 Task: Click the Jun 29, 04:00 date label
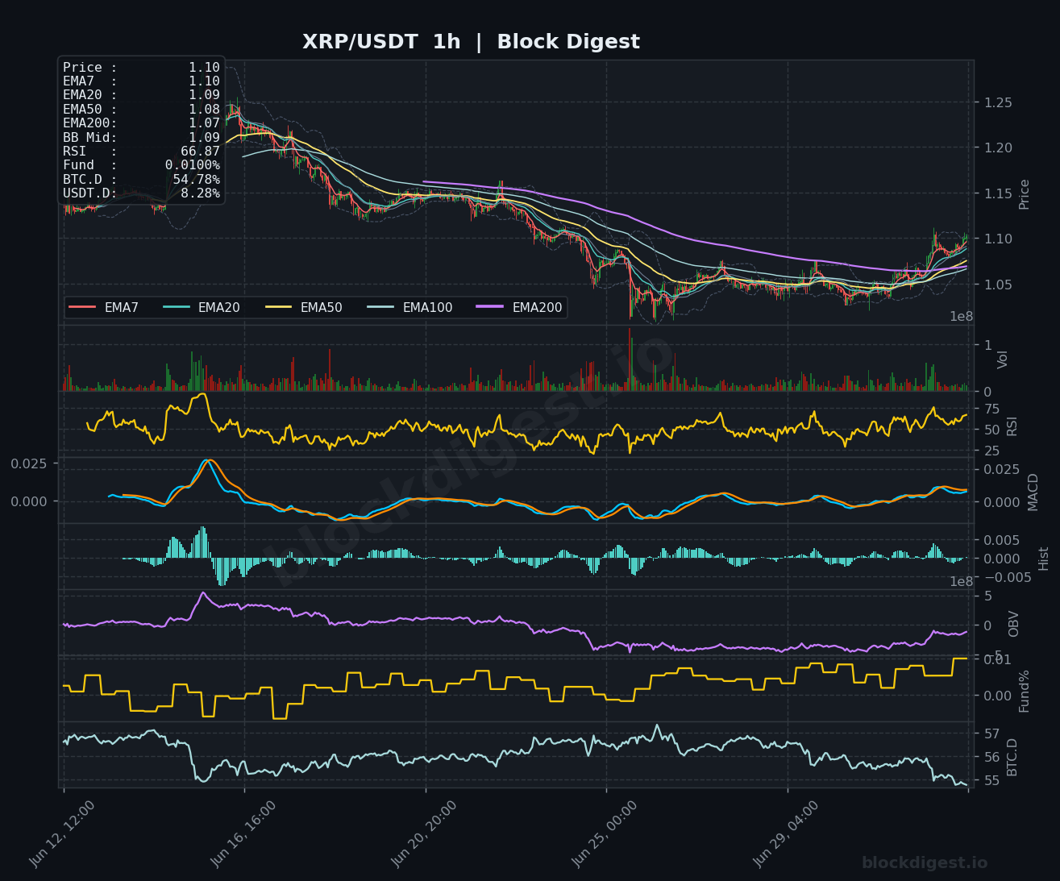point(786,833)
